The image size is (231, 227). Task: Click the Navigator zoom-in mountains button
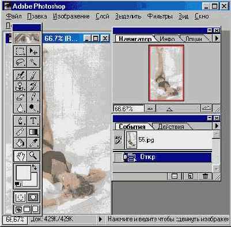tap(206, 108)
